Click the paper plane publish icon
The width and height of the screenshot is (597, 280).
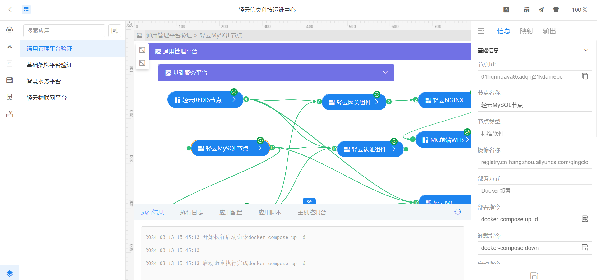[x=541, y=10]
